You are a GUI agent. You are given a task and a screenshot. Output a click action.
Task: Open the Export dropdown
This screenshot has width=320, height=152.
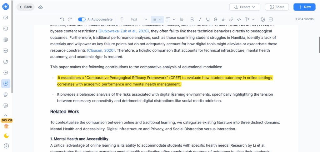245,7
